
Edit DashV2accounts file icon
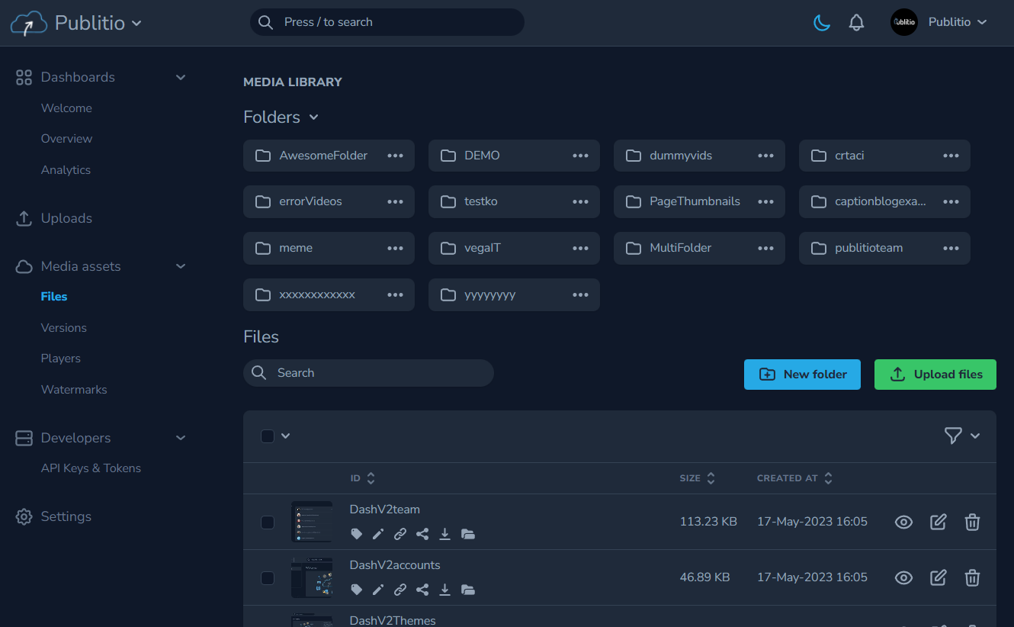(939, 577)
